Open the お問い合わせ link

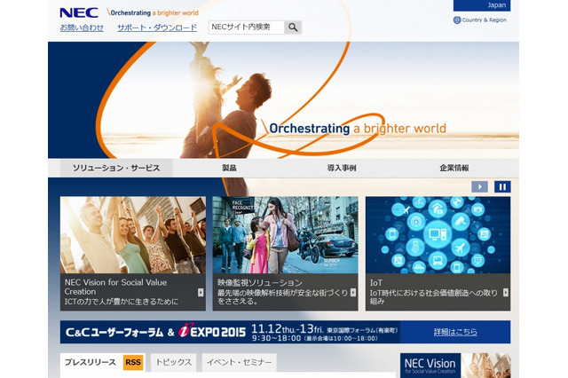82,28
